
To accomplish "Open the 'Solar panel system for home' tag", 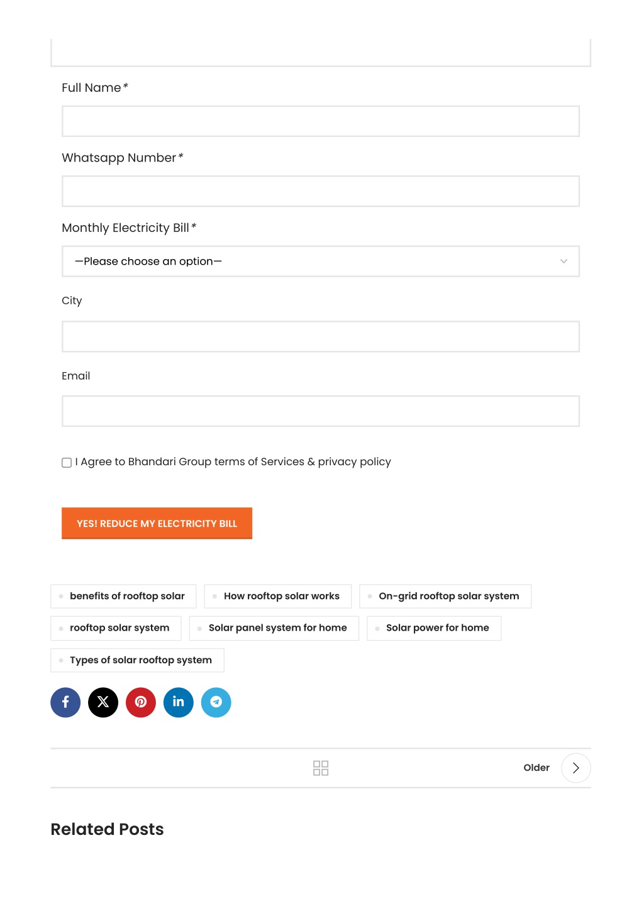I will point(277,628).
